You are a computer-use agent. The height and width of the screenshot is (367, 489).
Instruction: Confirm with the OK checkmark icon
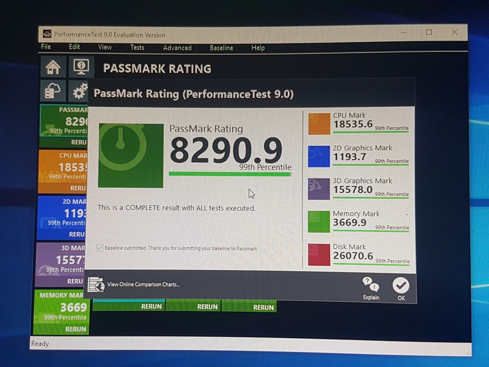401,285
